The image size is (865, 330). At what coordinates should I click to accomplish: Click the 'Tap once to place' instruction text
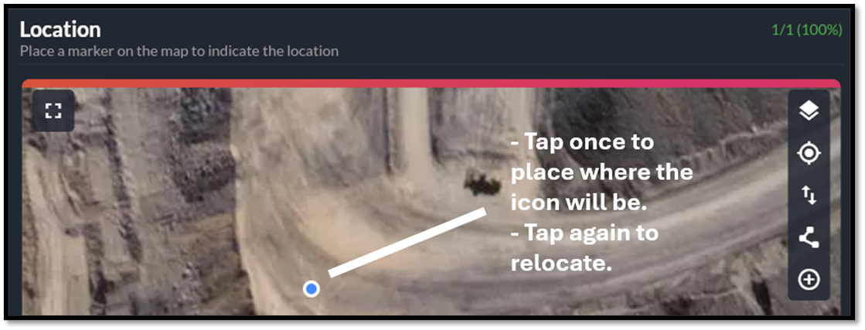click(601, 173)
